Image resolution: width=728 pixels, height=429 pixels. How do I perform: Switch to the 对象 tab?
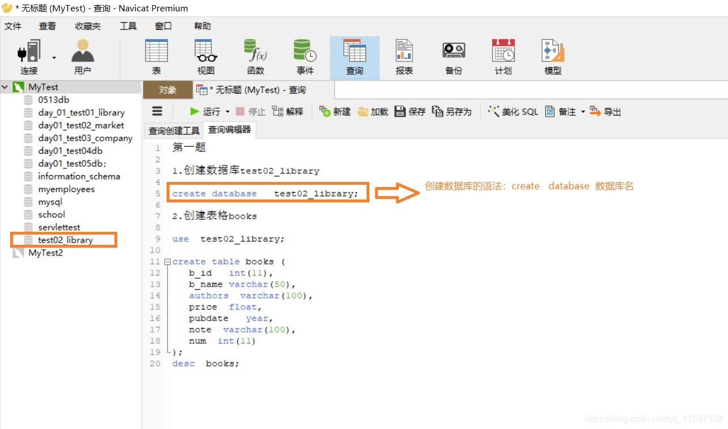pos(168,90)
